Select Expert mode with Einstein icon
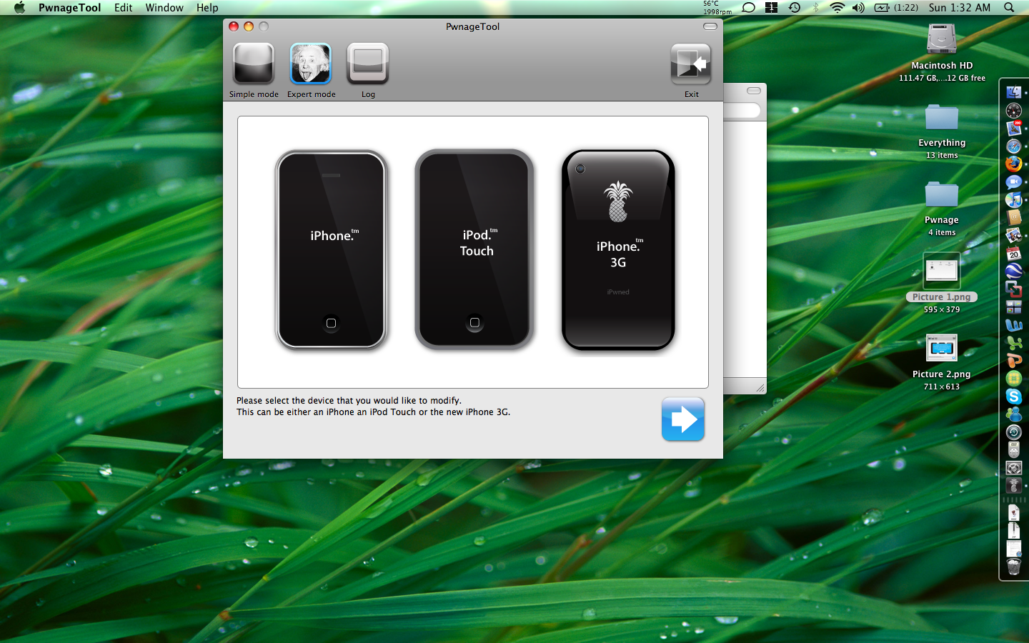The width and height of the screenshot is (1029, 643). pyautogui.click(x=311, y=64)
